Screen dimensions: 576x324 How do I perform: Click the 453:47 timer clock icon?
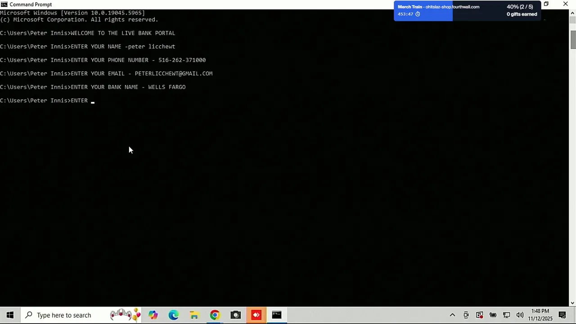tap(418, 14)
